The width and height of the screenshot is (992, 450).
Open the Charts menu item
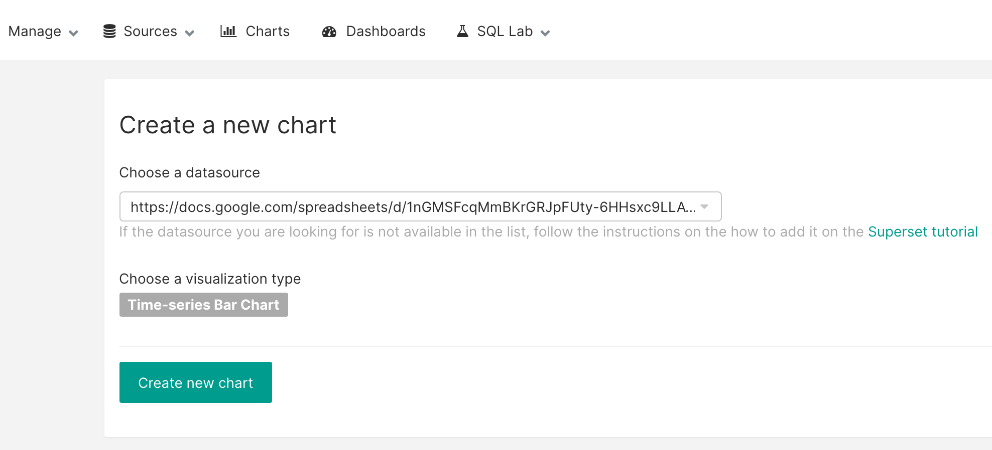267,31
